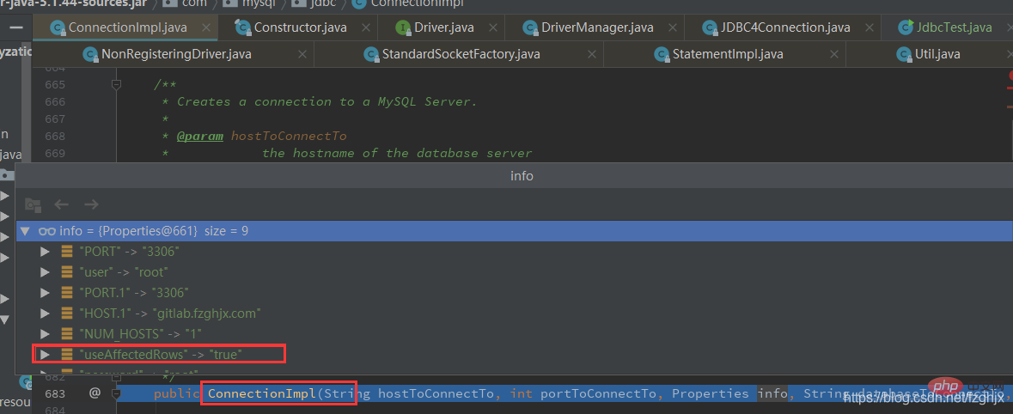Switch to the DriverManager.java tab

point(587,27)
